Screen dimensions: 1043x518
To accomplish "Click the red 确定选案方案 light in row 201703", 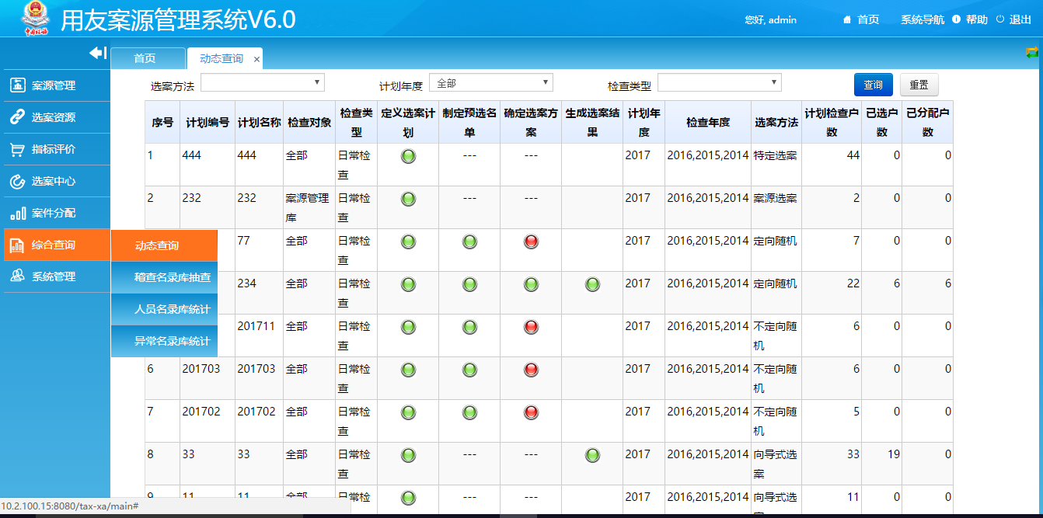I will pyautogui.click(x=531, y=370).
